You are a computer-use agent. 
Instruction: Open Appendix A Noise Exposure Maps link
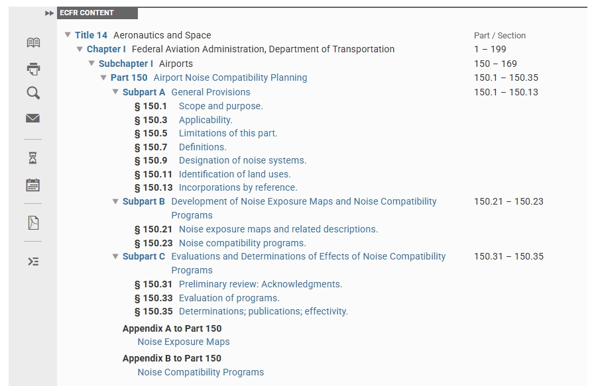[x=184, y=342]
